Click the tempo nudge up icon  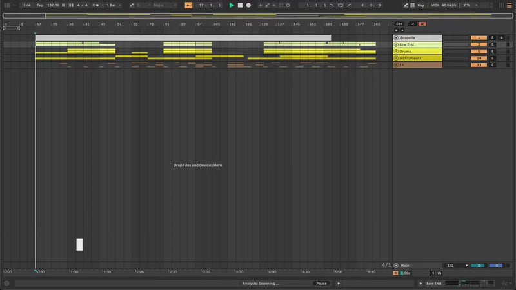tap(71, 5)
